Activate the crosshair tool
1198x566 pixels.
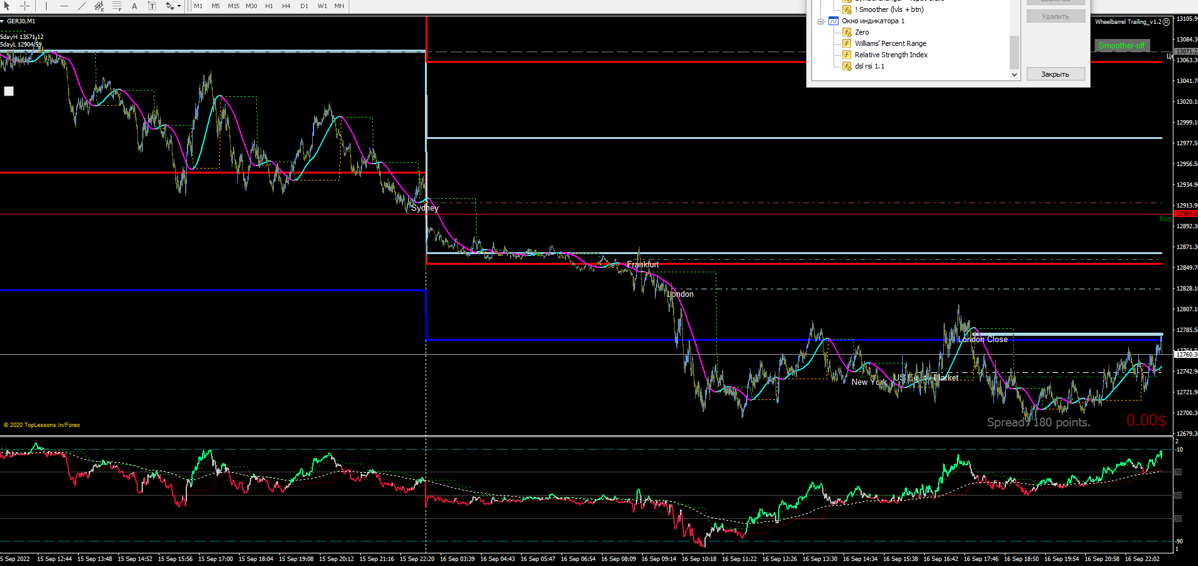(25, 6)
